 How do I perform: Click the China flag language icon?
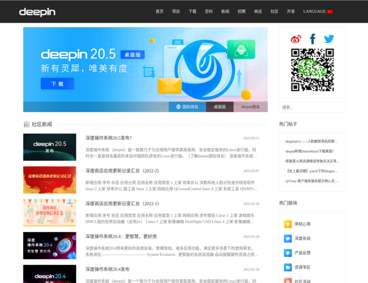click(330, 12)
